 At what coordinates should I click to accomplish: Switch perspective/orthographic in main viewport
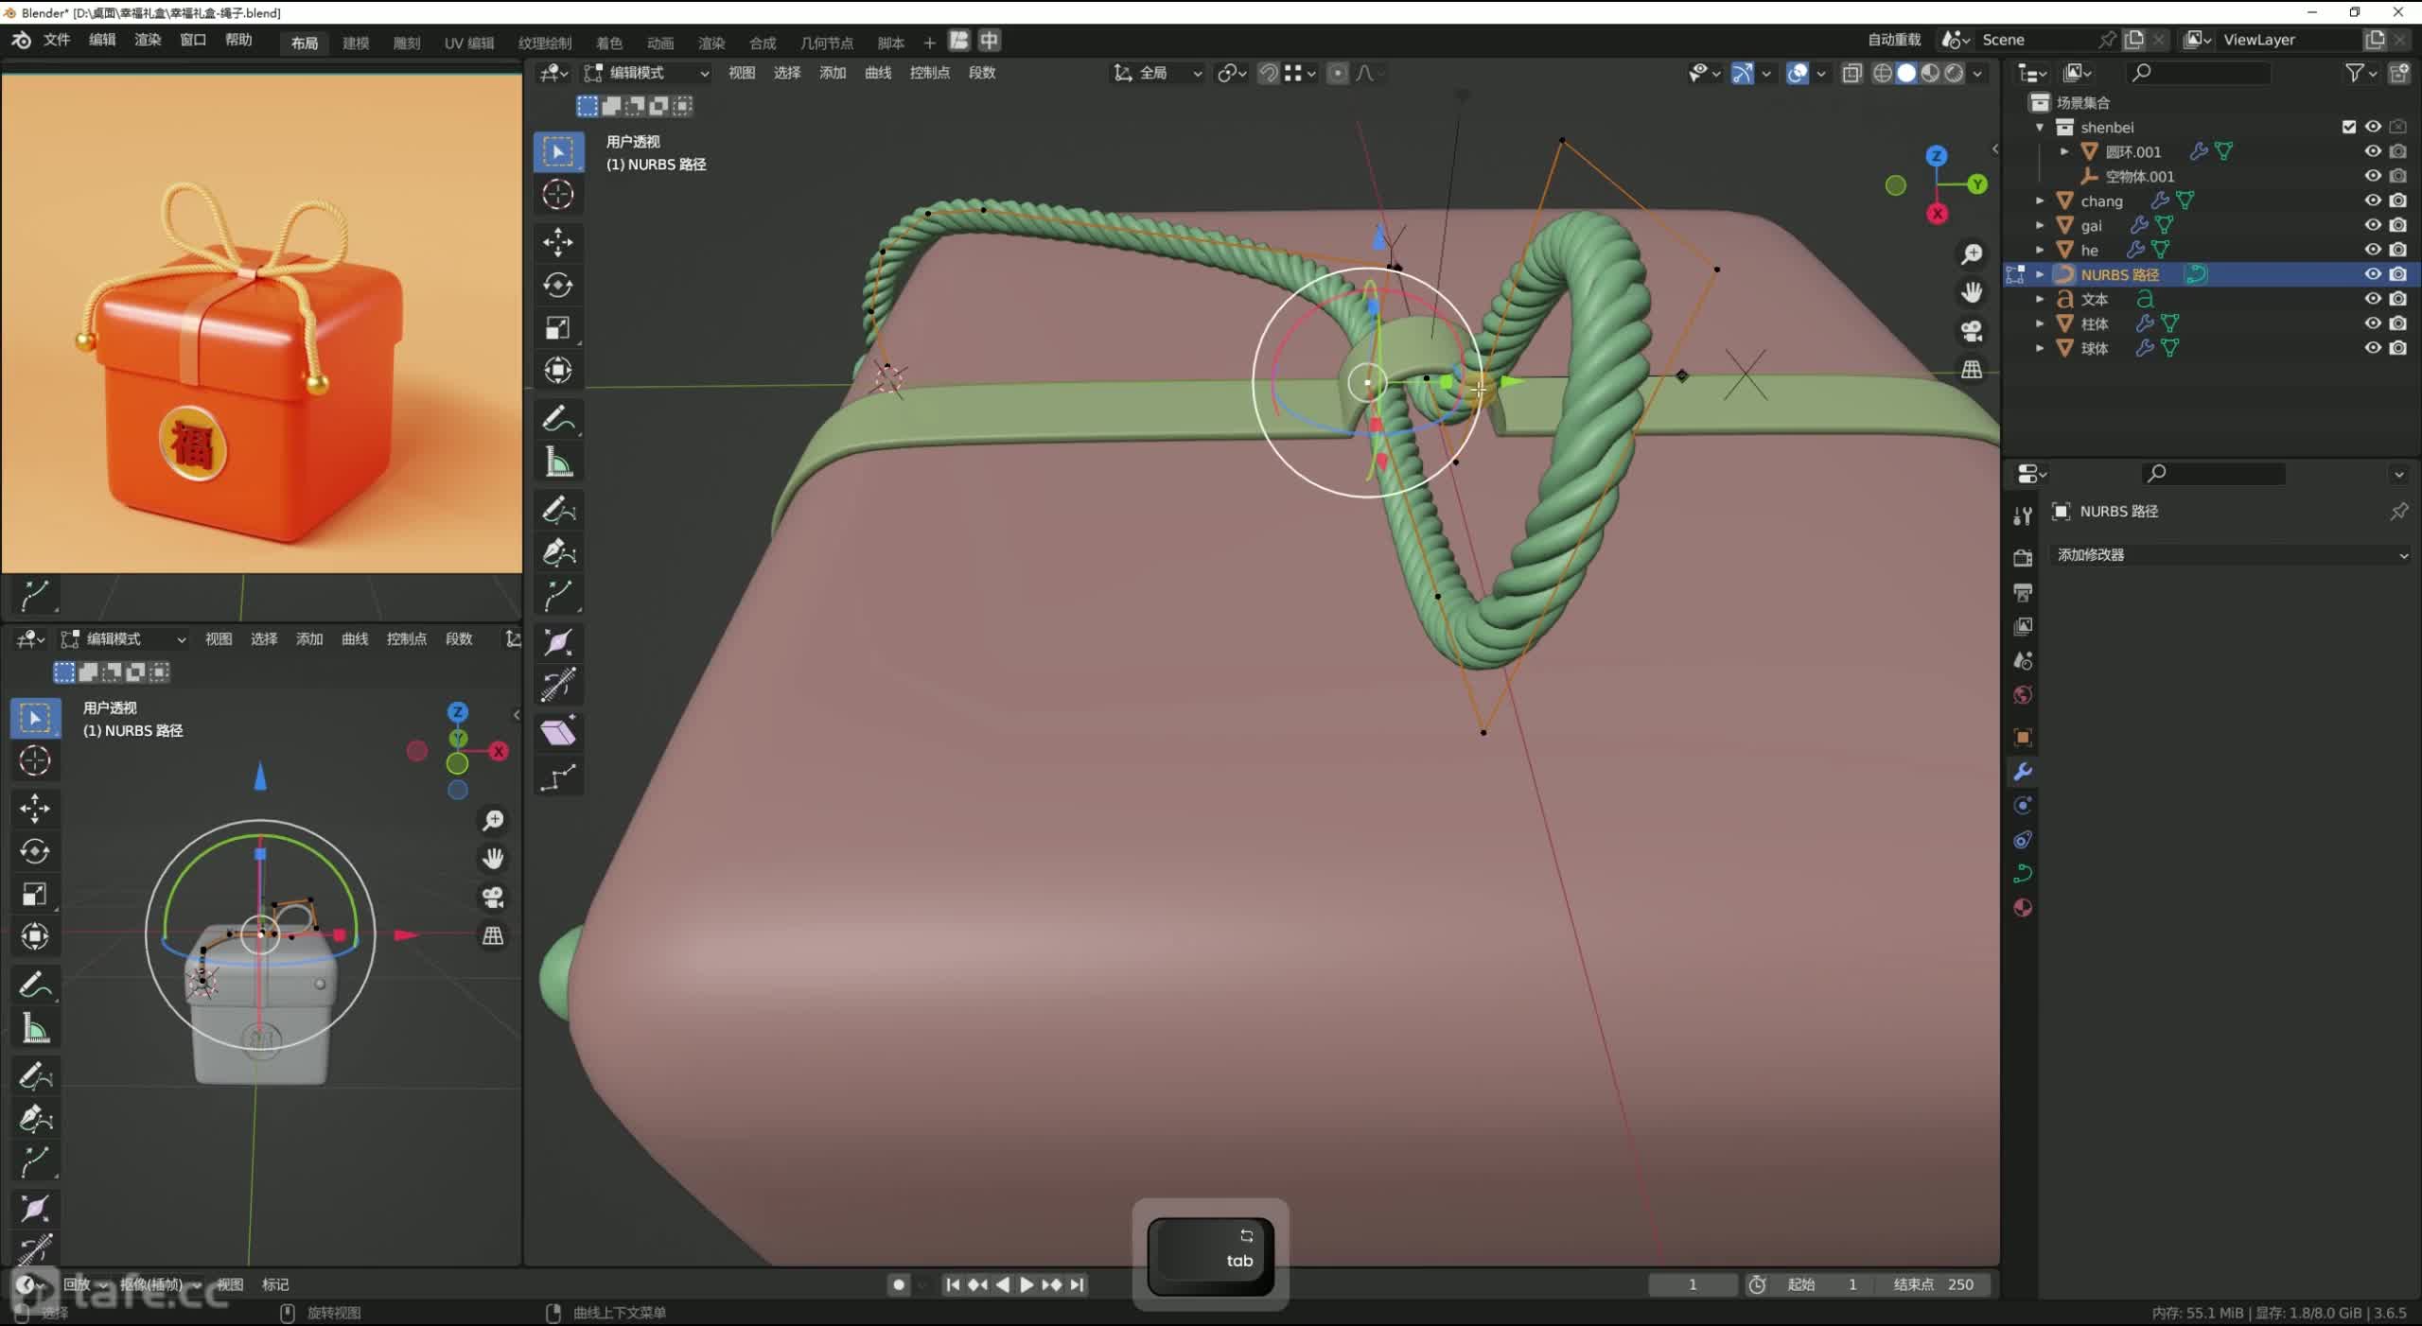coord(1972,370)
